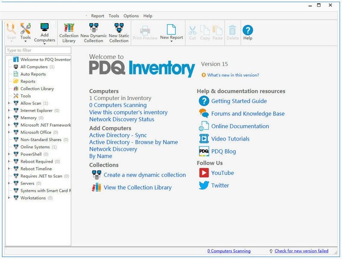Open the Add Computers dropdown arrow

point(44,44)
